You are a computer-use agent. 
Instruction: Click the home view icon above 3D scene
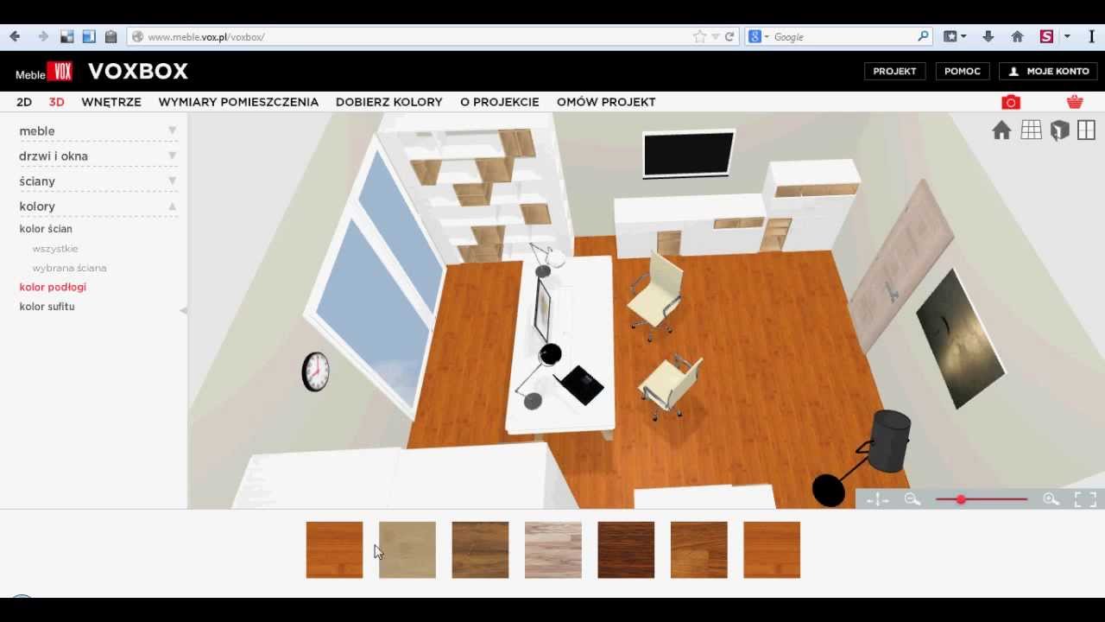coord(1001,130)
